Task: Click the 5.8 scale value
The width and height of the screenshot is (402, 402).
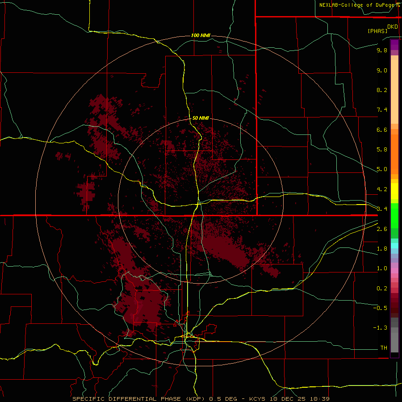Action: tap(382, 150)
